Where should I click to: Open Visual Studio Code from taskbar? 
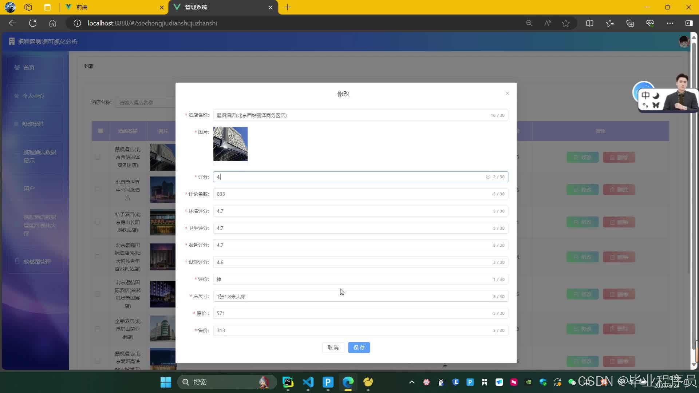(x=308, y=382)
